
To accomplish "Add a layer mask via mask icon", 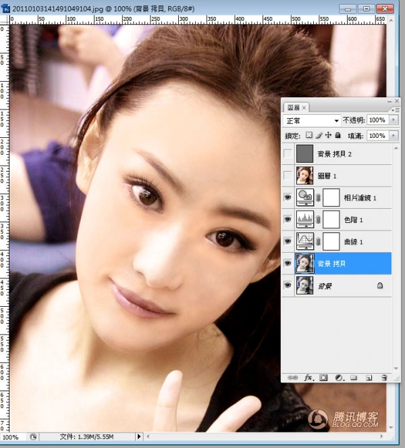I will tap(323, 378).
